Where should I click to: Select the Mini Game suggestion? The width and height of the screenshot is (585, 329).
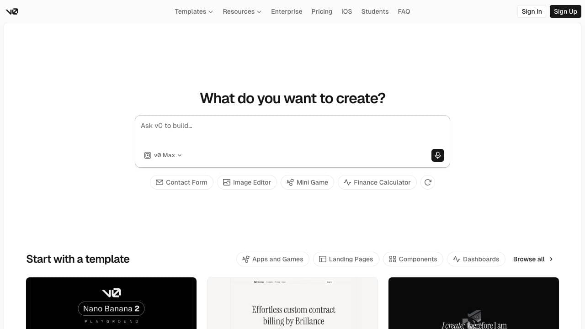[x=307, y=182]
